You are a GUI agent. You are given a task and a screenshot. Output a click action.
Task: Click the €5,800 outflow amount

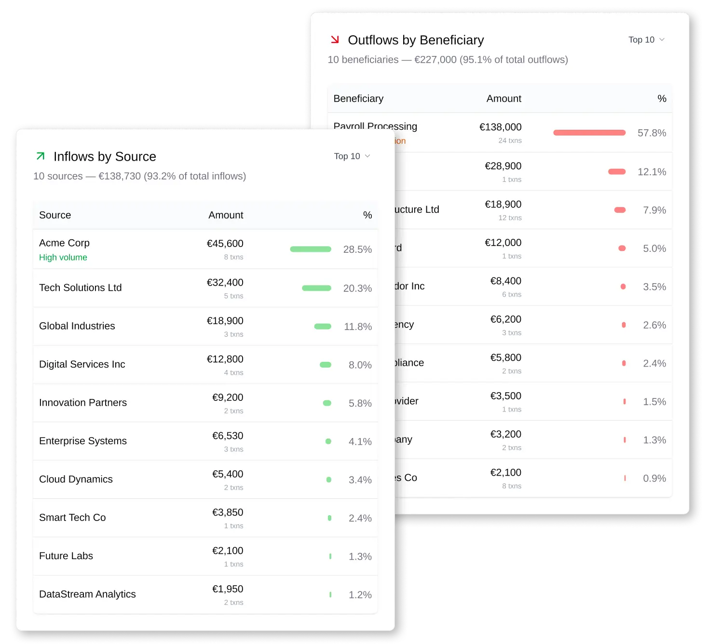pos(506,357)
